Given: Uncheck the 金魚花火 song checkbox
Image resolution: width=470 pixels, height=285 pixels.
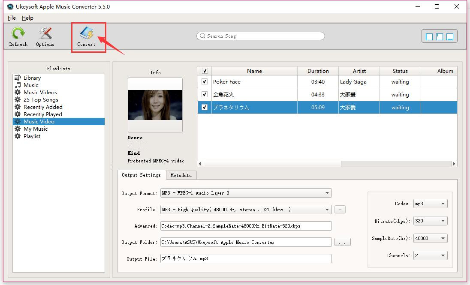Looking at the screenshot, I should coord(205,94).
